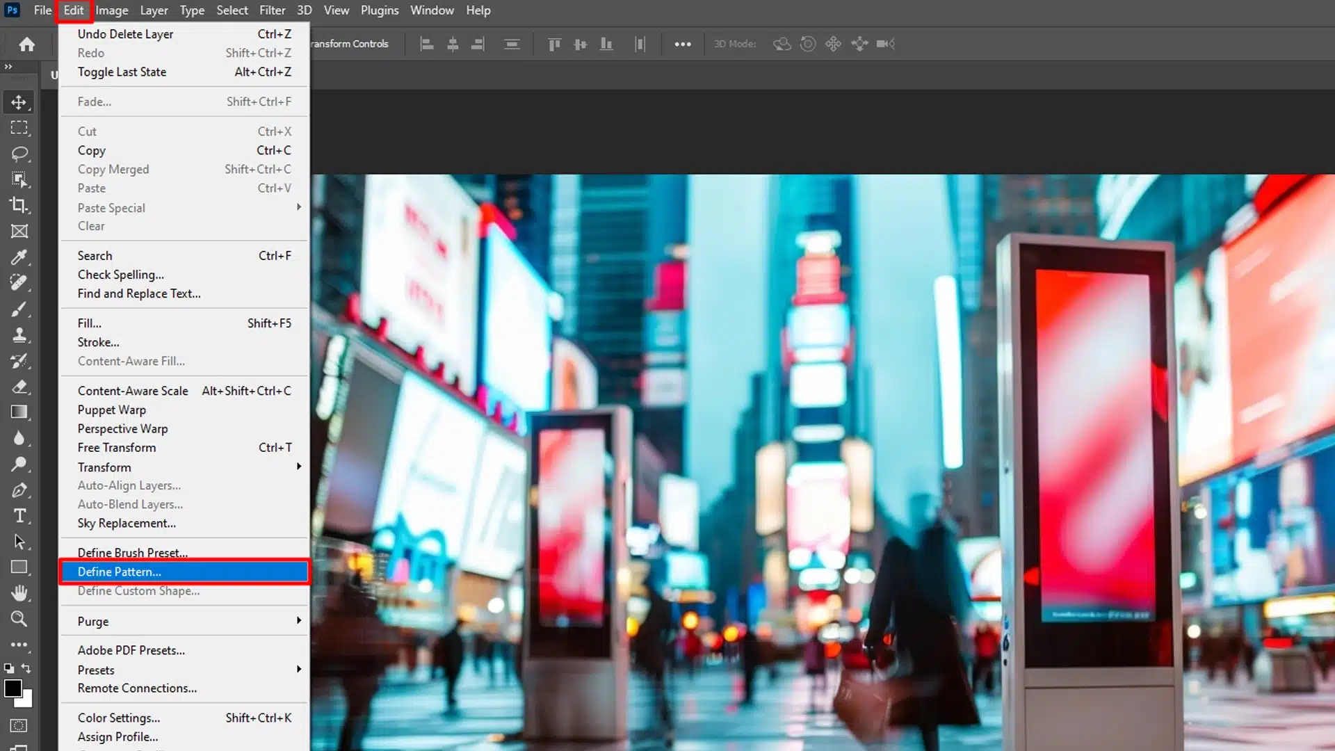Choose Fill... in Edit menu
This screenshot has width=1335, height=751.
(184, 323)
